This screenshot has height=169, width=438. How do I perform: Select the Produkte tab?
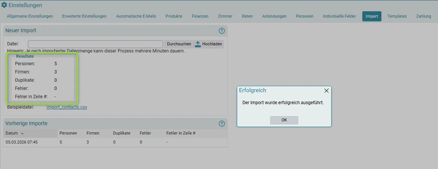[174, 16]
